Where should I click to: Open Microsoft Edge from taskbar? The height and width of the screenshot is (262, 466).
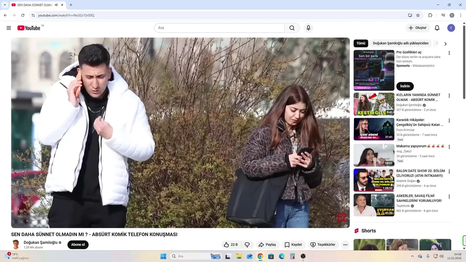click(282, 256)
